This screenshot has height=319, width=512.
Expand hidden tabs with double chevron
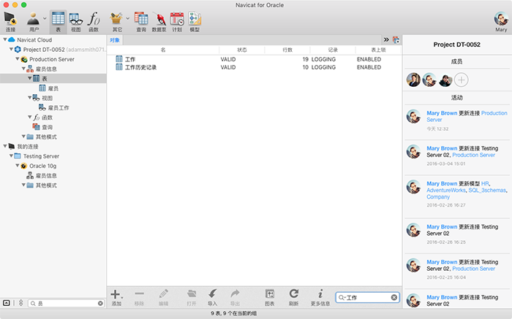386,39
